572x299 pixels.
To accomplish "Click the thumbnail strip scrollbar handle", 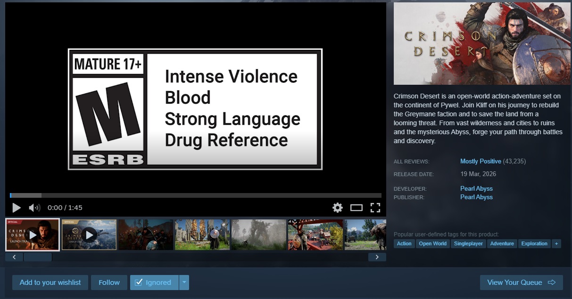I will pos(38,257).
